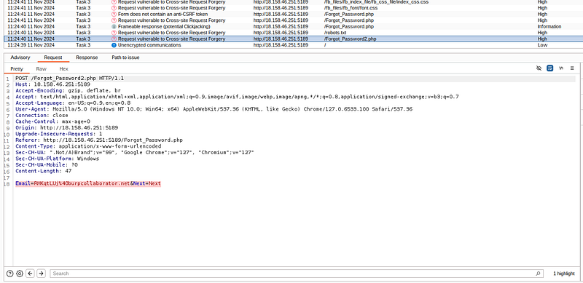583x283 pixels.
Task: Switch to Hex view tab
Action: tap(64, 68)
